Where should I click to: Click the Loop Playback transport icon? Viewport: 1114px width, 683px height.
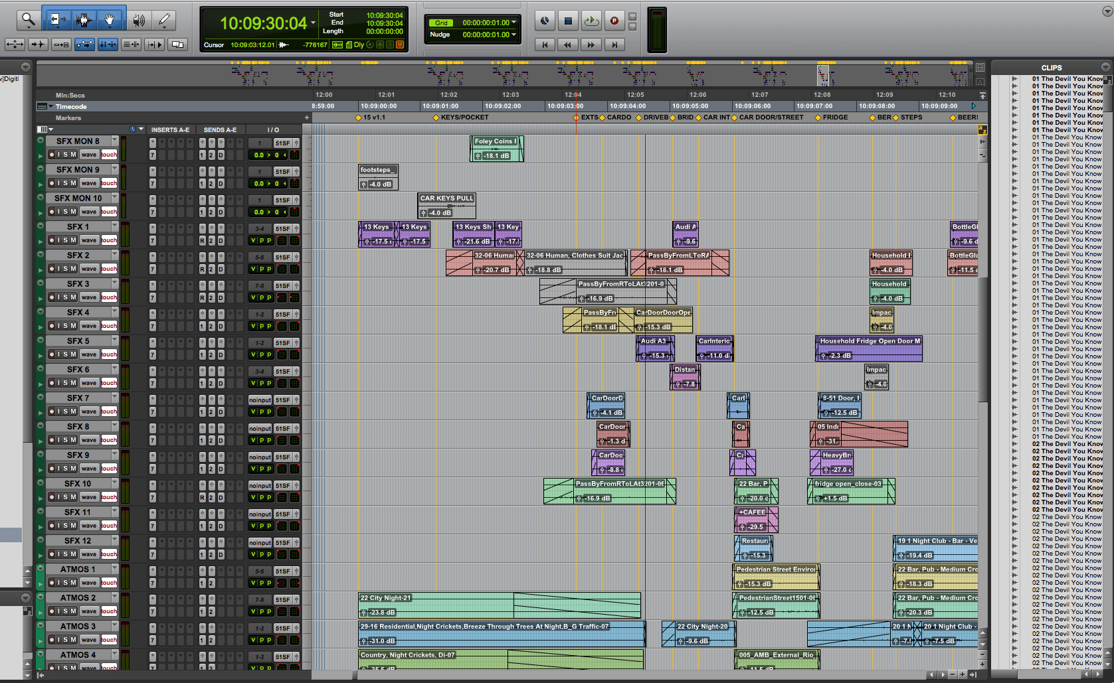pyautogui.click(x=591, y=21)
